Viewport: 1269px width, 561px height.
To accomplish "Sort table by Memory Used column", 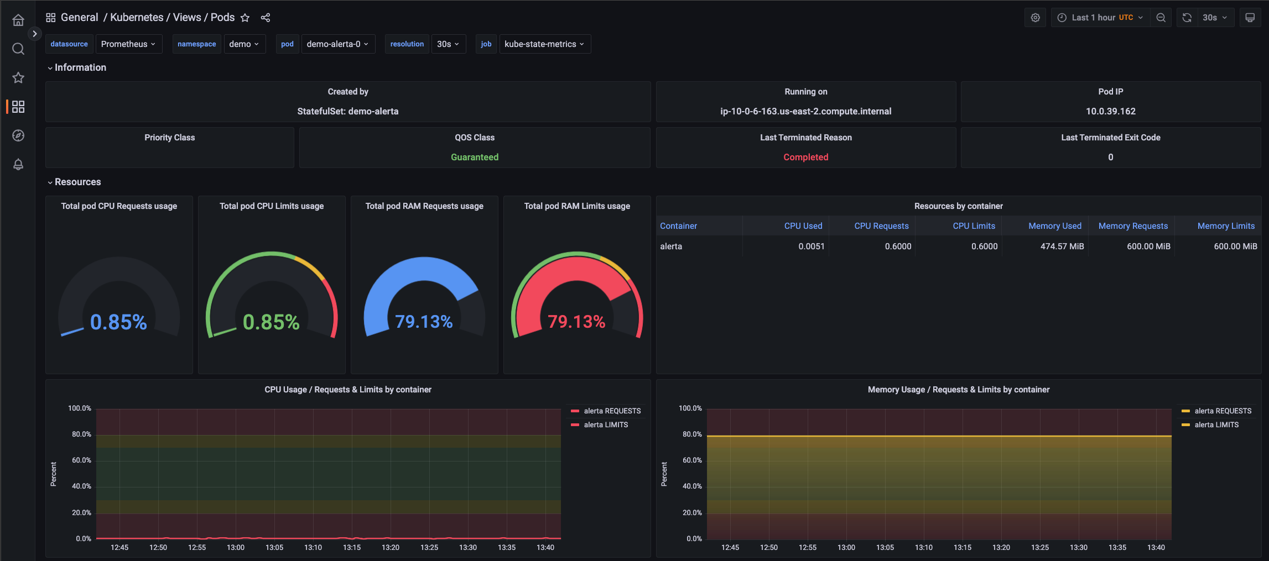I will click(1054, 226).
